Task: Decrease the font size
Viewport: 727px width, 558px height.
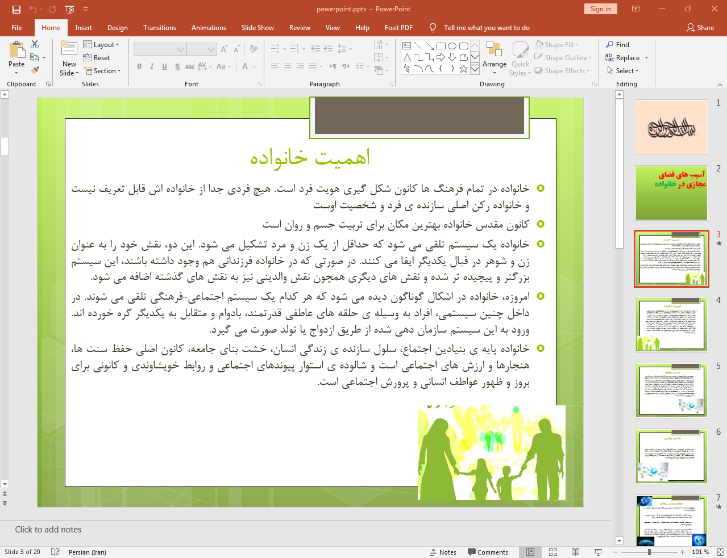Action: pyautogui.click(x=236, y=49)
